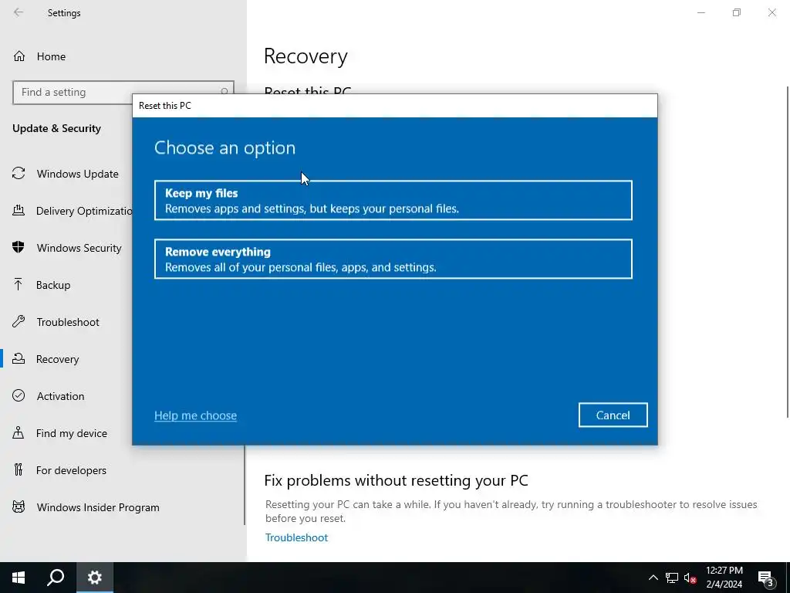Image resolution: width=790 pixels, height=593 pixels.
Task: Open the Windows Start menu
Action: pyautogui.click(x=19, y=578)
